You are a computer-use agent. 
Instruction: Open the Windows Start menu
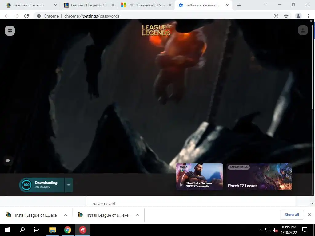point(7,230)
